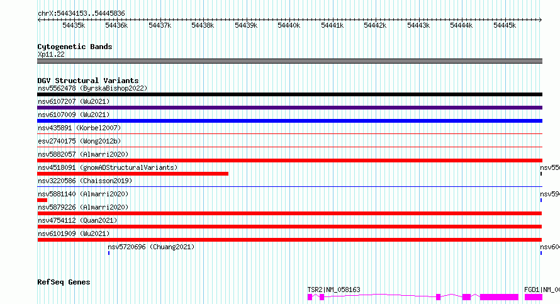Click the nsv6107207 (Wu2021) label
The image size is (560, 304).
click(74, 101)
